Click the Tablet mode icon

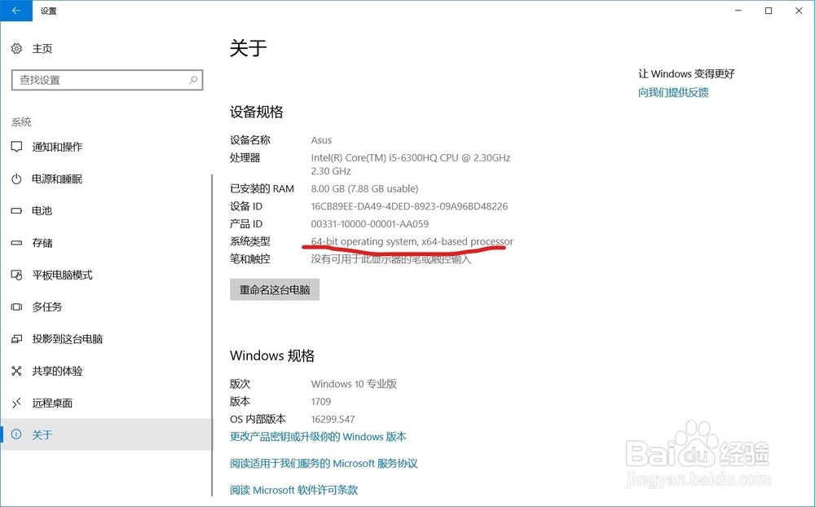(x=16, y=275)
